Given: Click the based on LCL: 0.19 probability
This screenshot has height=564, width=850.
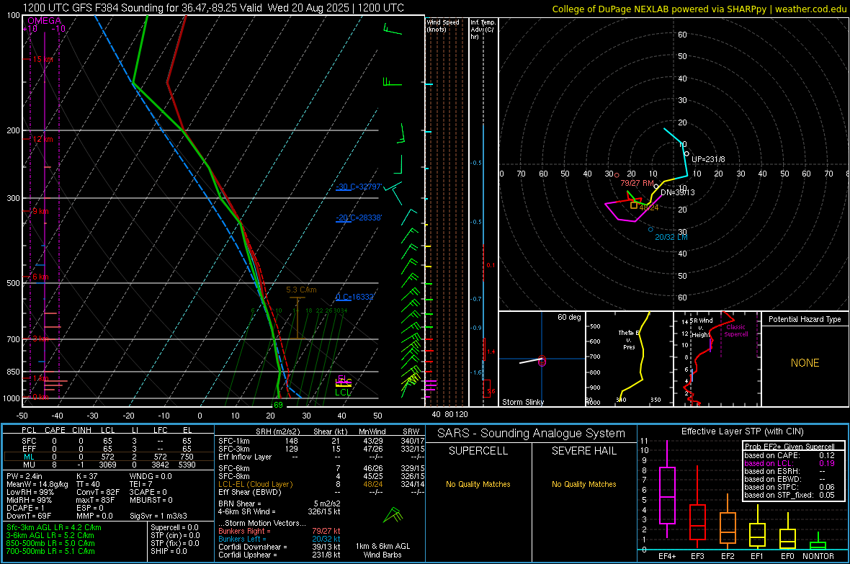Looking at the screenshot, I should click(789, 463).
